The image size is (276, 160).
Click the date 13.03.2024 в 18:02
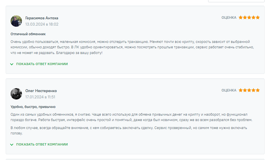(42, 24)
